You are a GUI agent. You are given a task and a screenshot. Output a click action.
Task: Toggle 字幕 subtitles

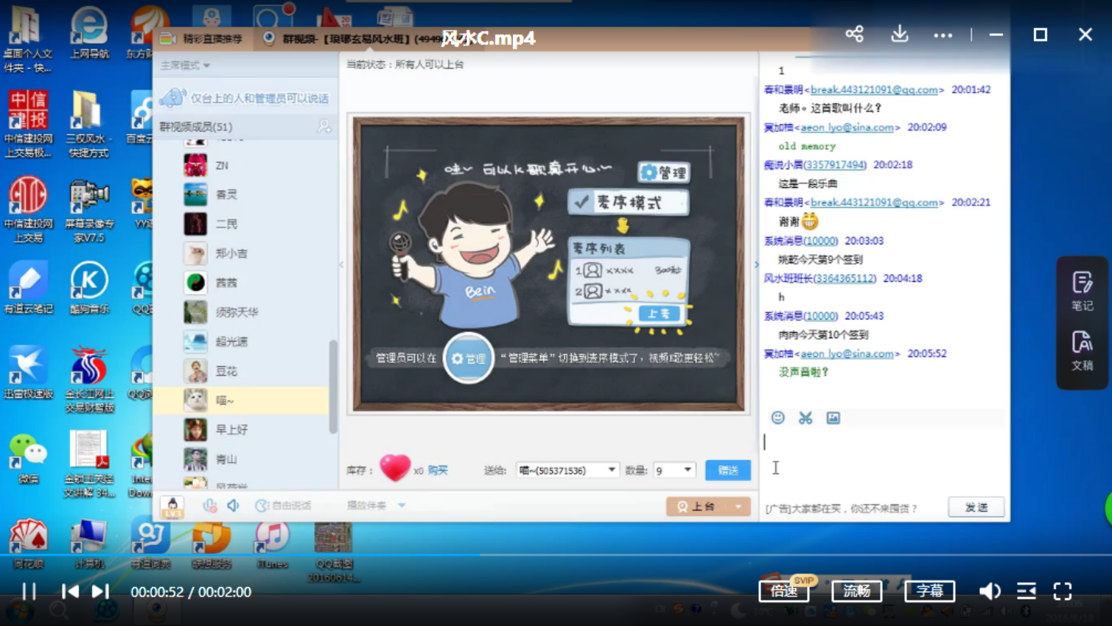coord(929,591)
